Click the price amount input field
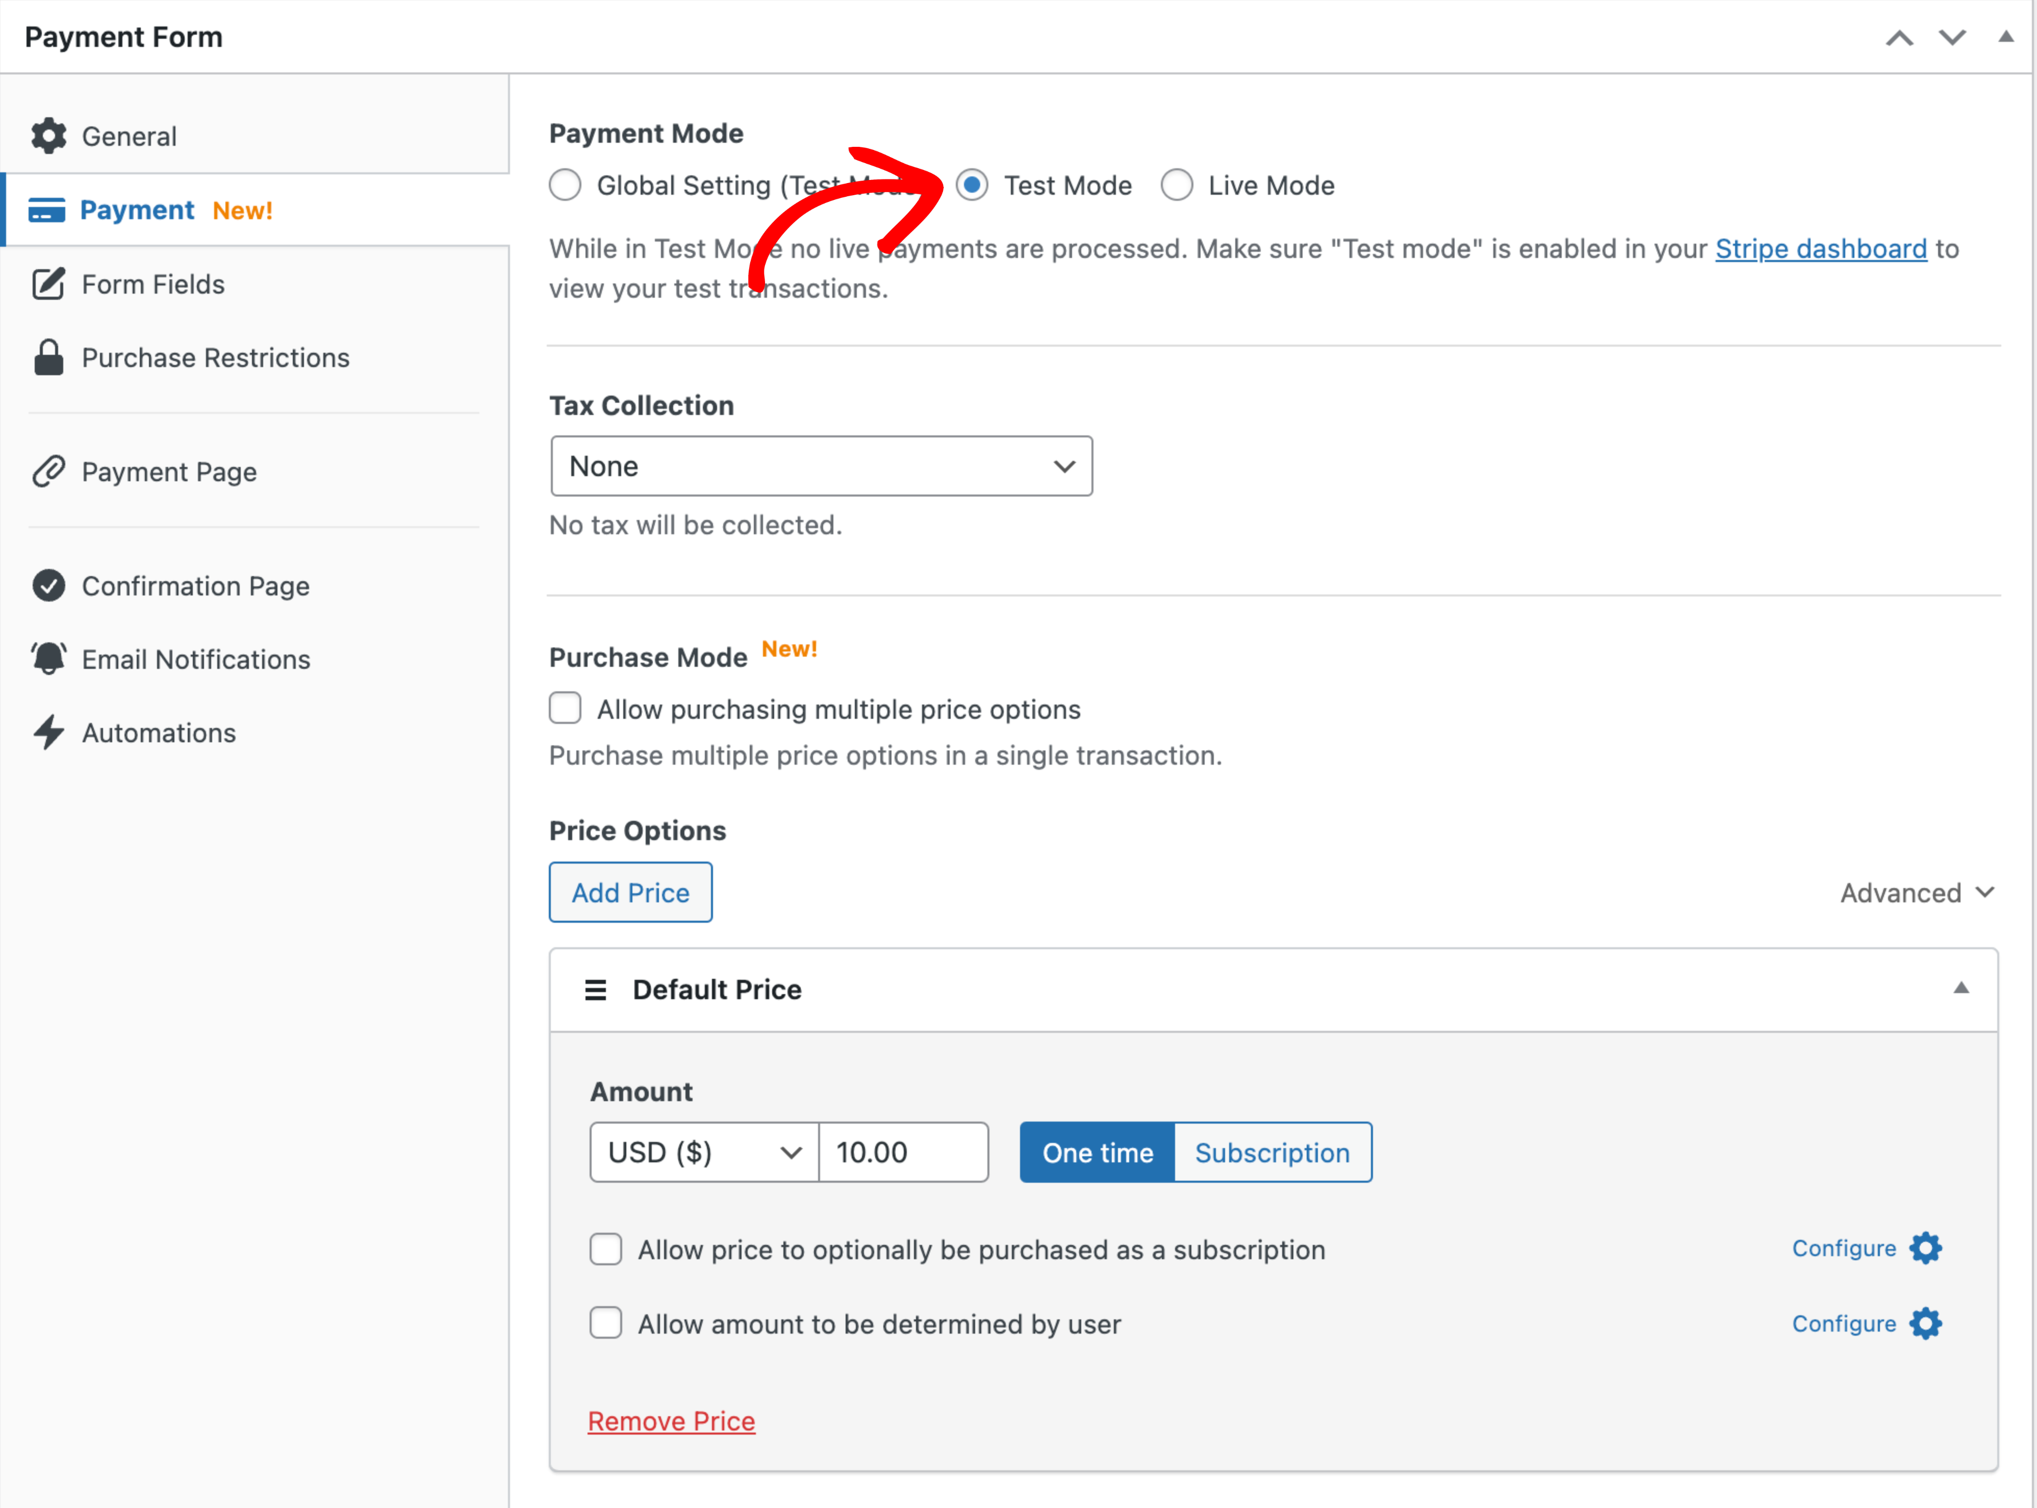The height and width of the screenshot is (1508, 2037). pyautogui.click(x=902, y=1152)
